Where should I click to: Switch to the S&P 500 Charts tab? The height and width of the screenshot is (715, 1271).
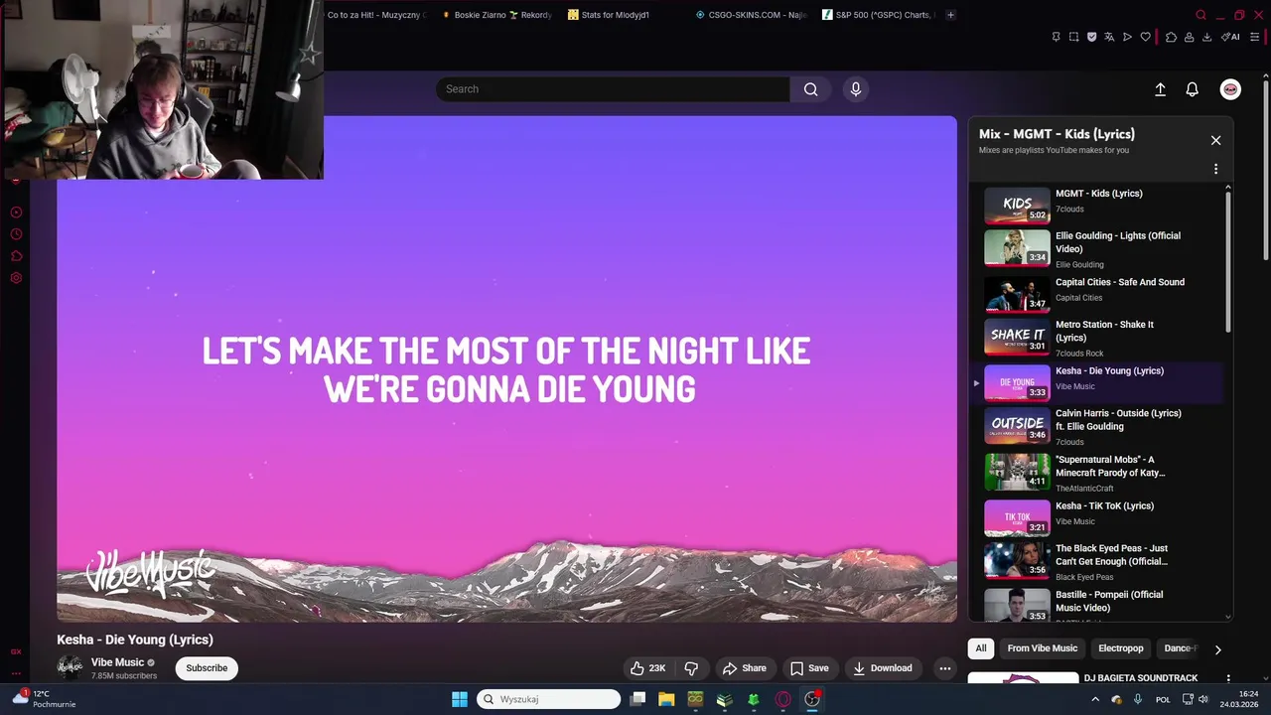point(878,15)
